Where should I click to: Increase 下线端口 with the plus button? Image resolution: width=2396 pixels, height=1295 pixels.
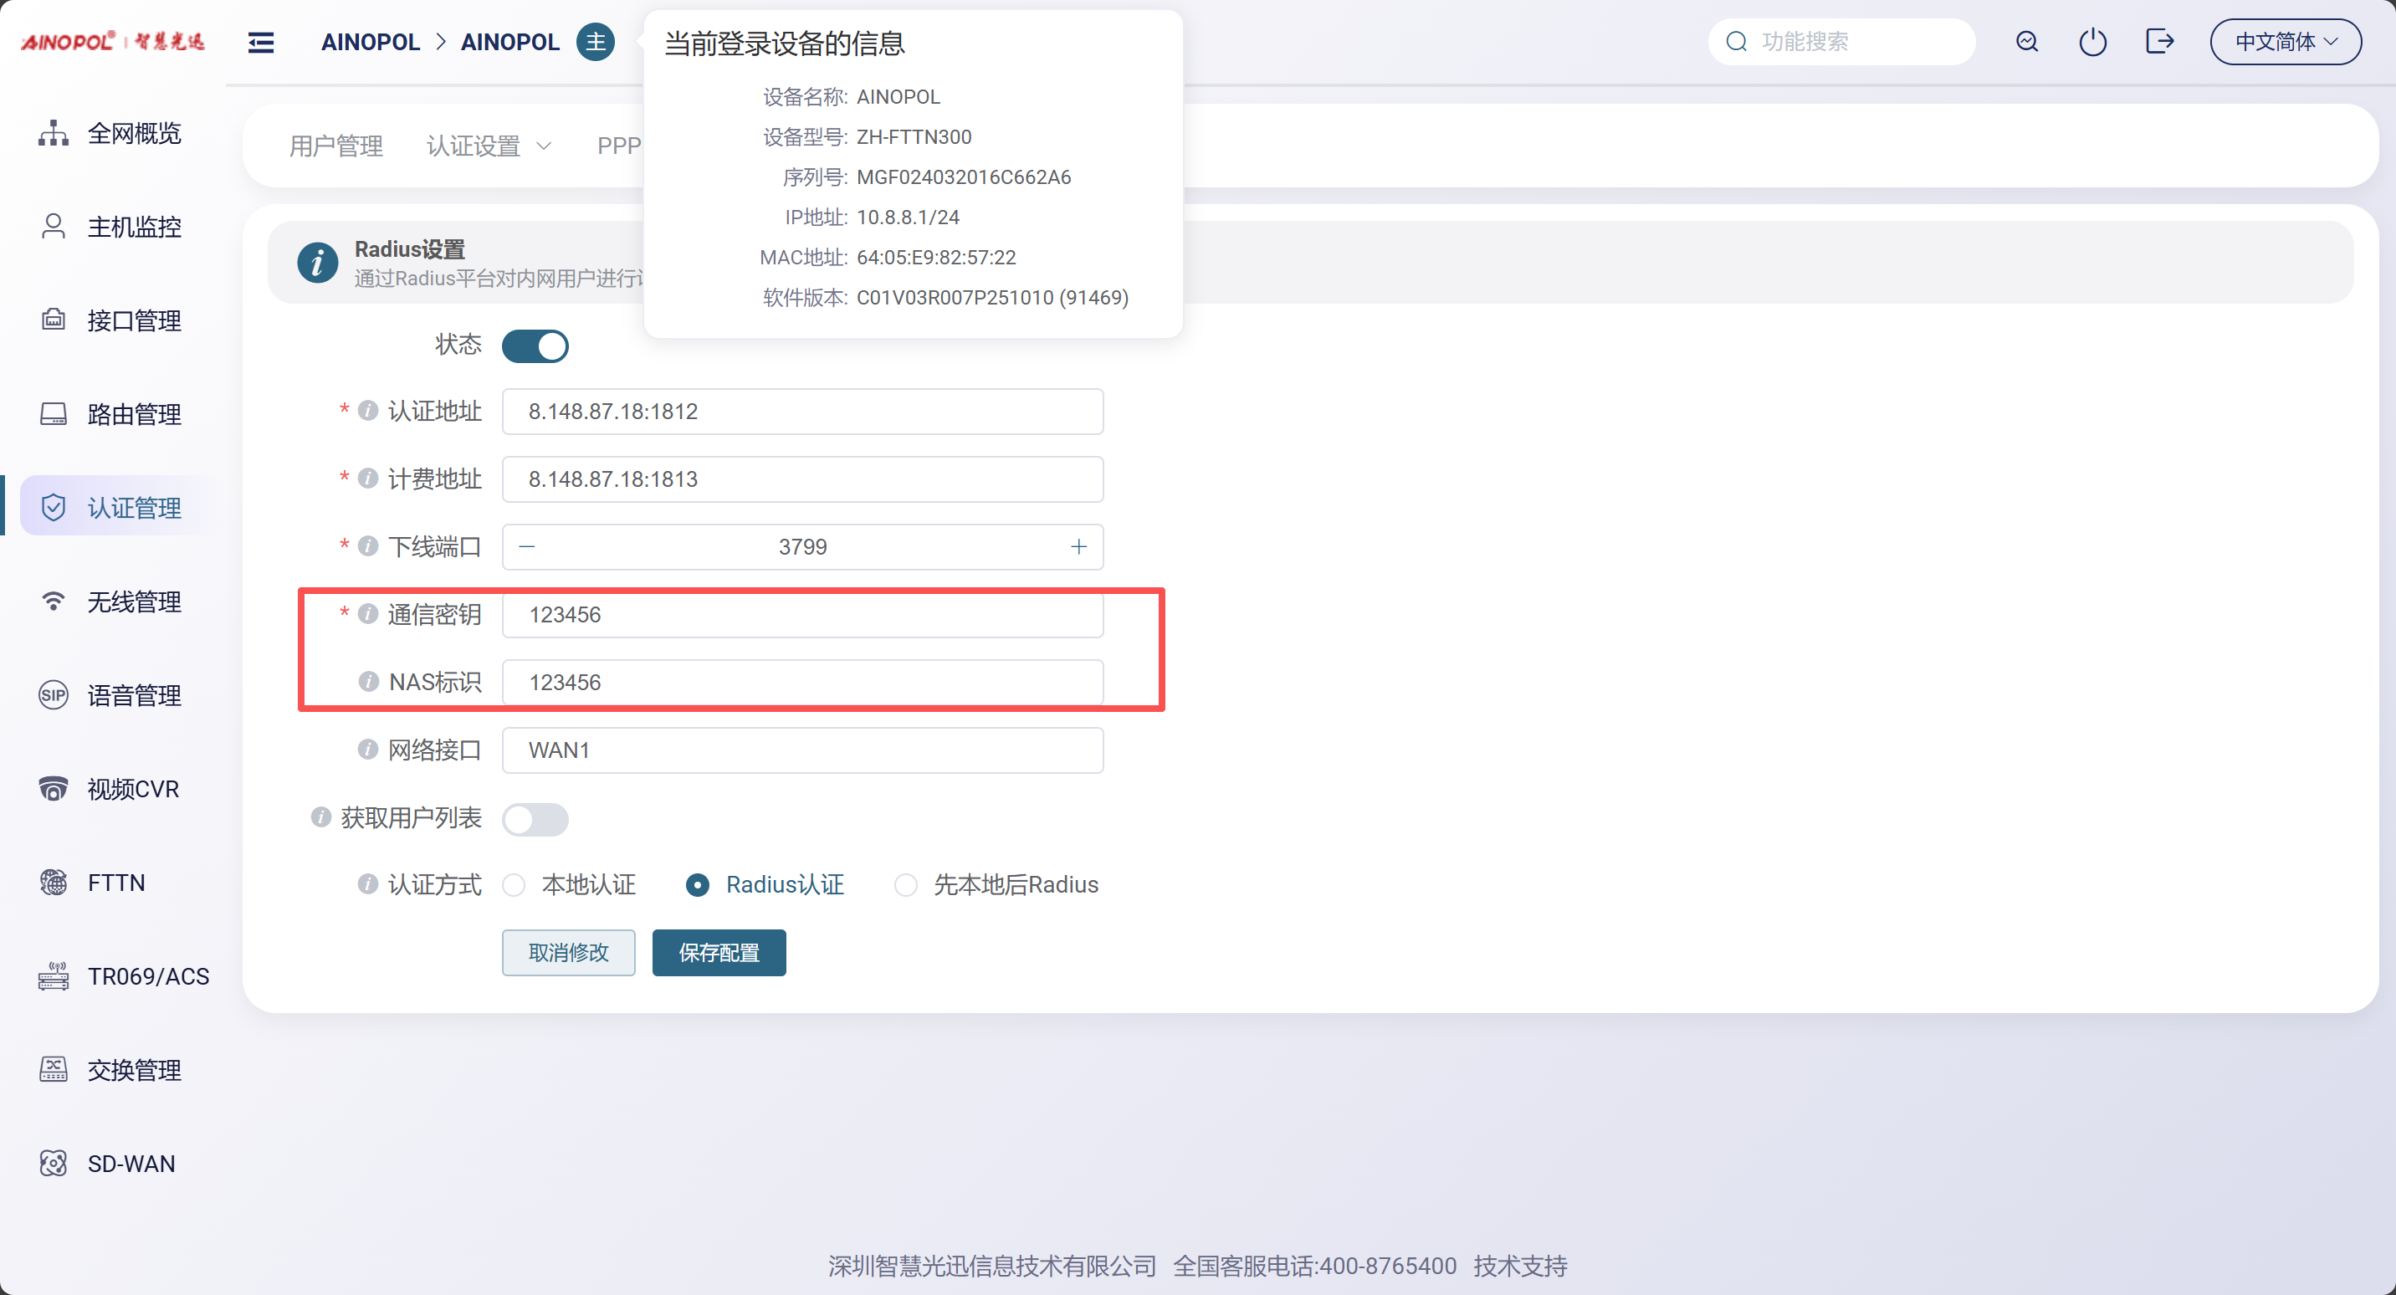[1078, 547]
